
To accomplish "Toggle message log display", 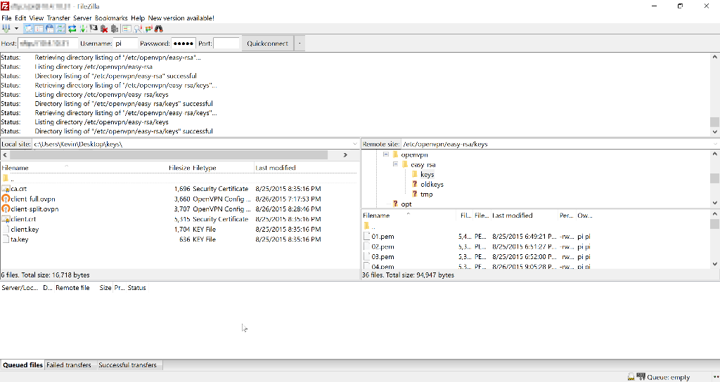I will coord(28,28).
